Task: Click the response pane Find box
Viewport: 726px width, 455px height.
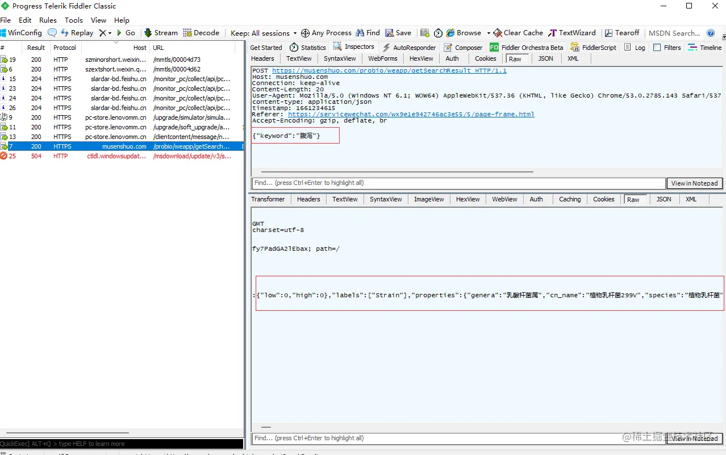Action: click(x=458, y=439)
